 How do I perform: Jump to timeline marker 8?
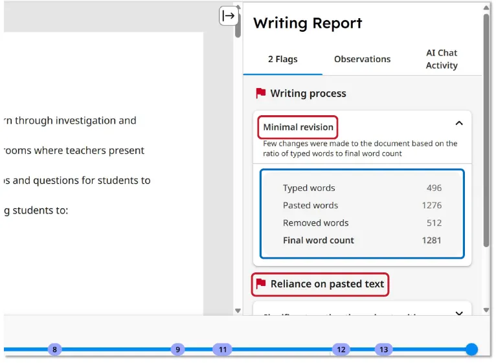coord(54,349)
